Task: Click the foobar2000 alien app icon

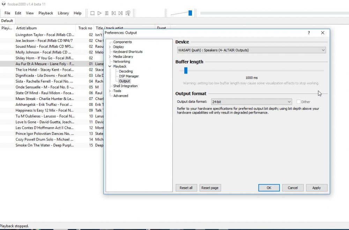Action: 3,4
